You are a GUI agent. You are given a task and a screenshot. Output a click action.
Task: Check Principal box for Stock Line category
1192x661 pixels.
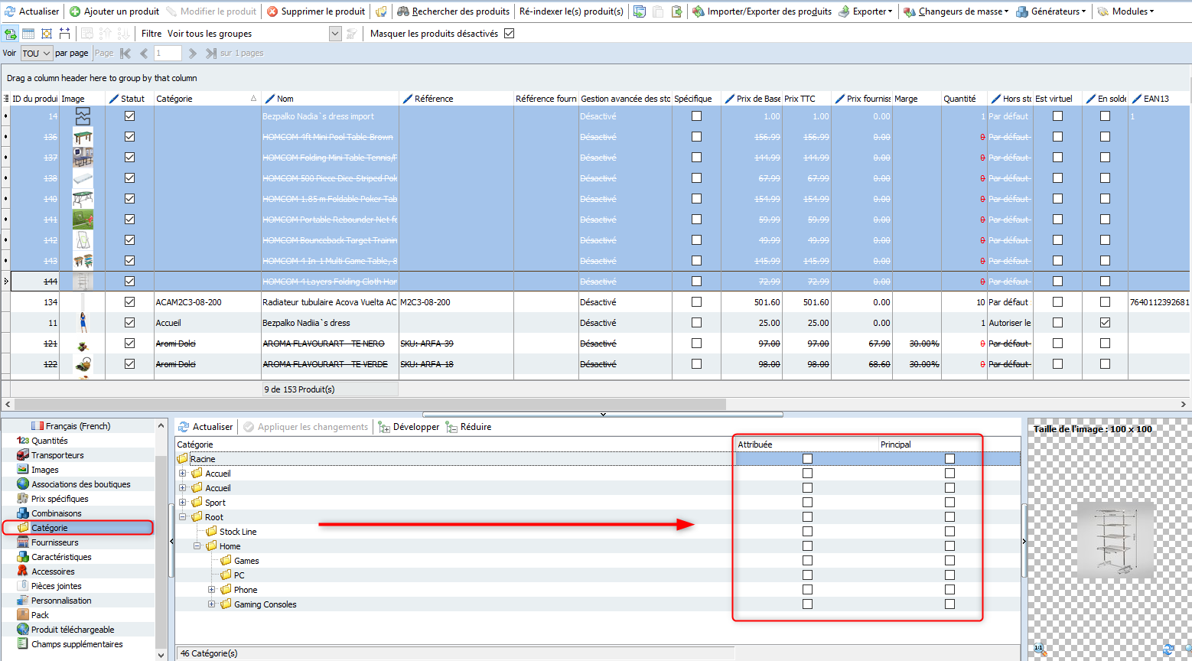(949, 532)
